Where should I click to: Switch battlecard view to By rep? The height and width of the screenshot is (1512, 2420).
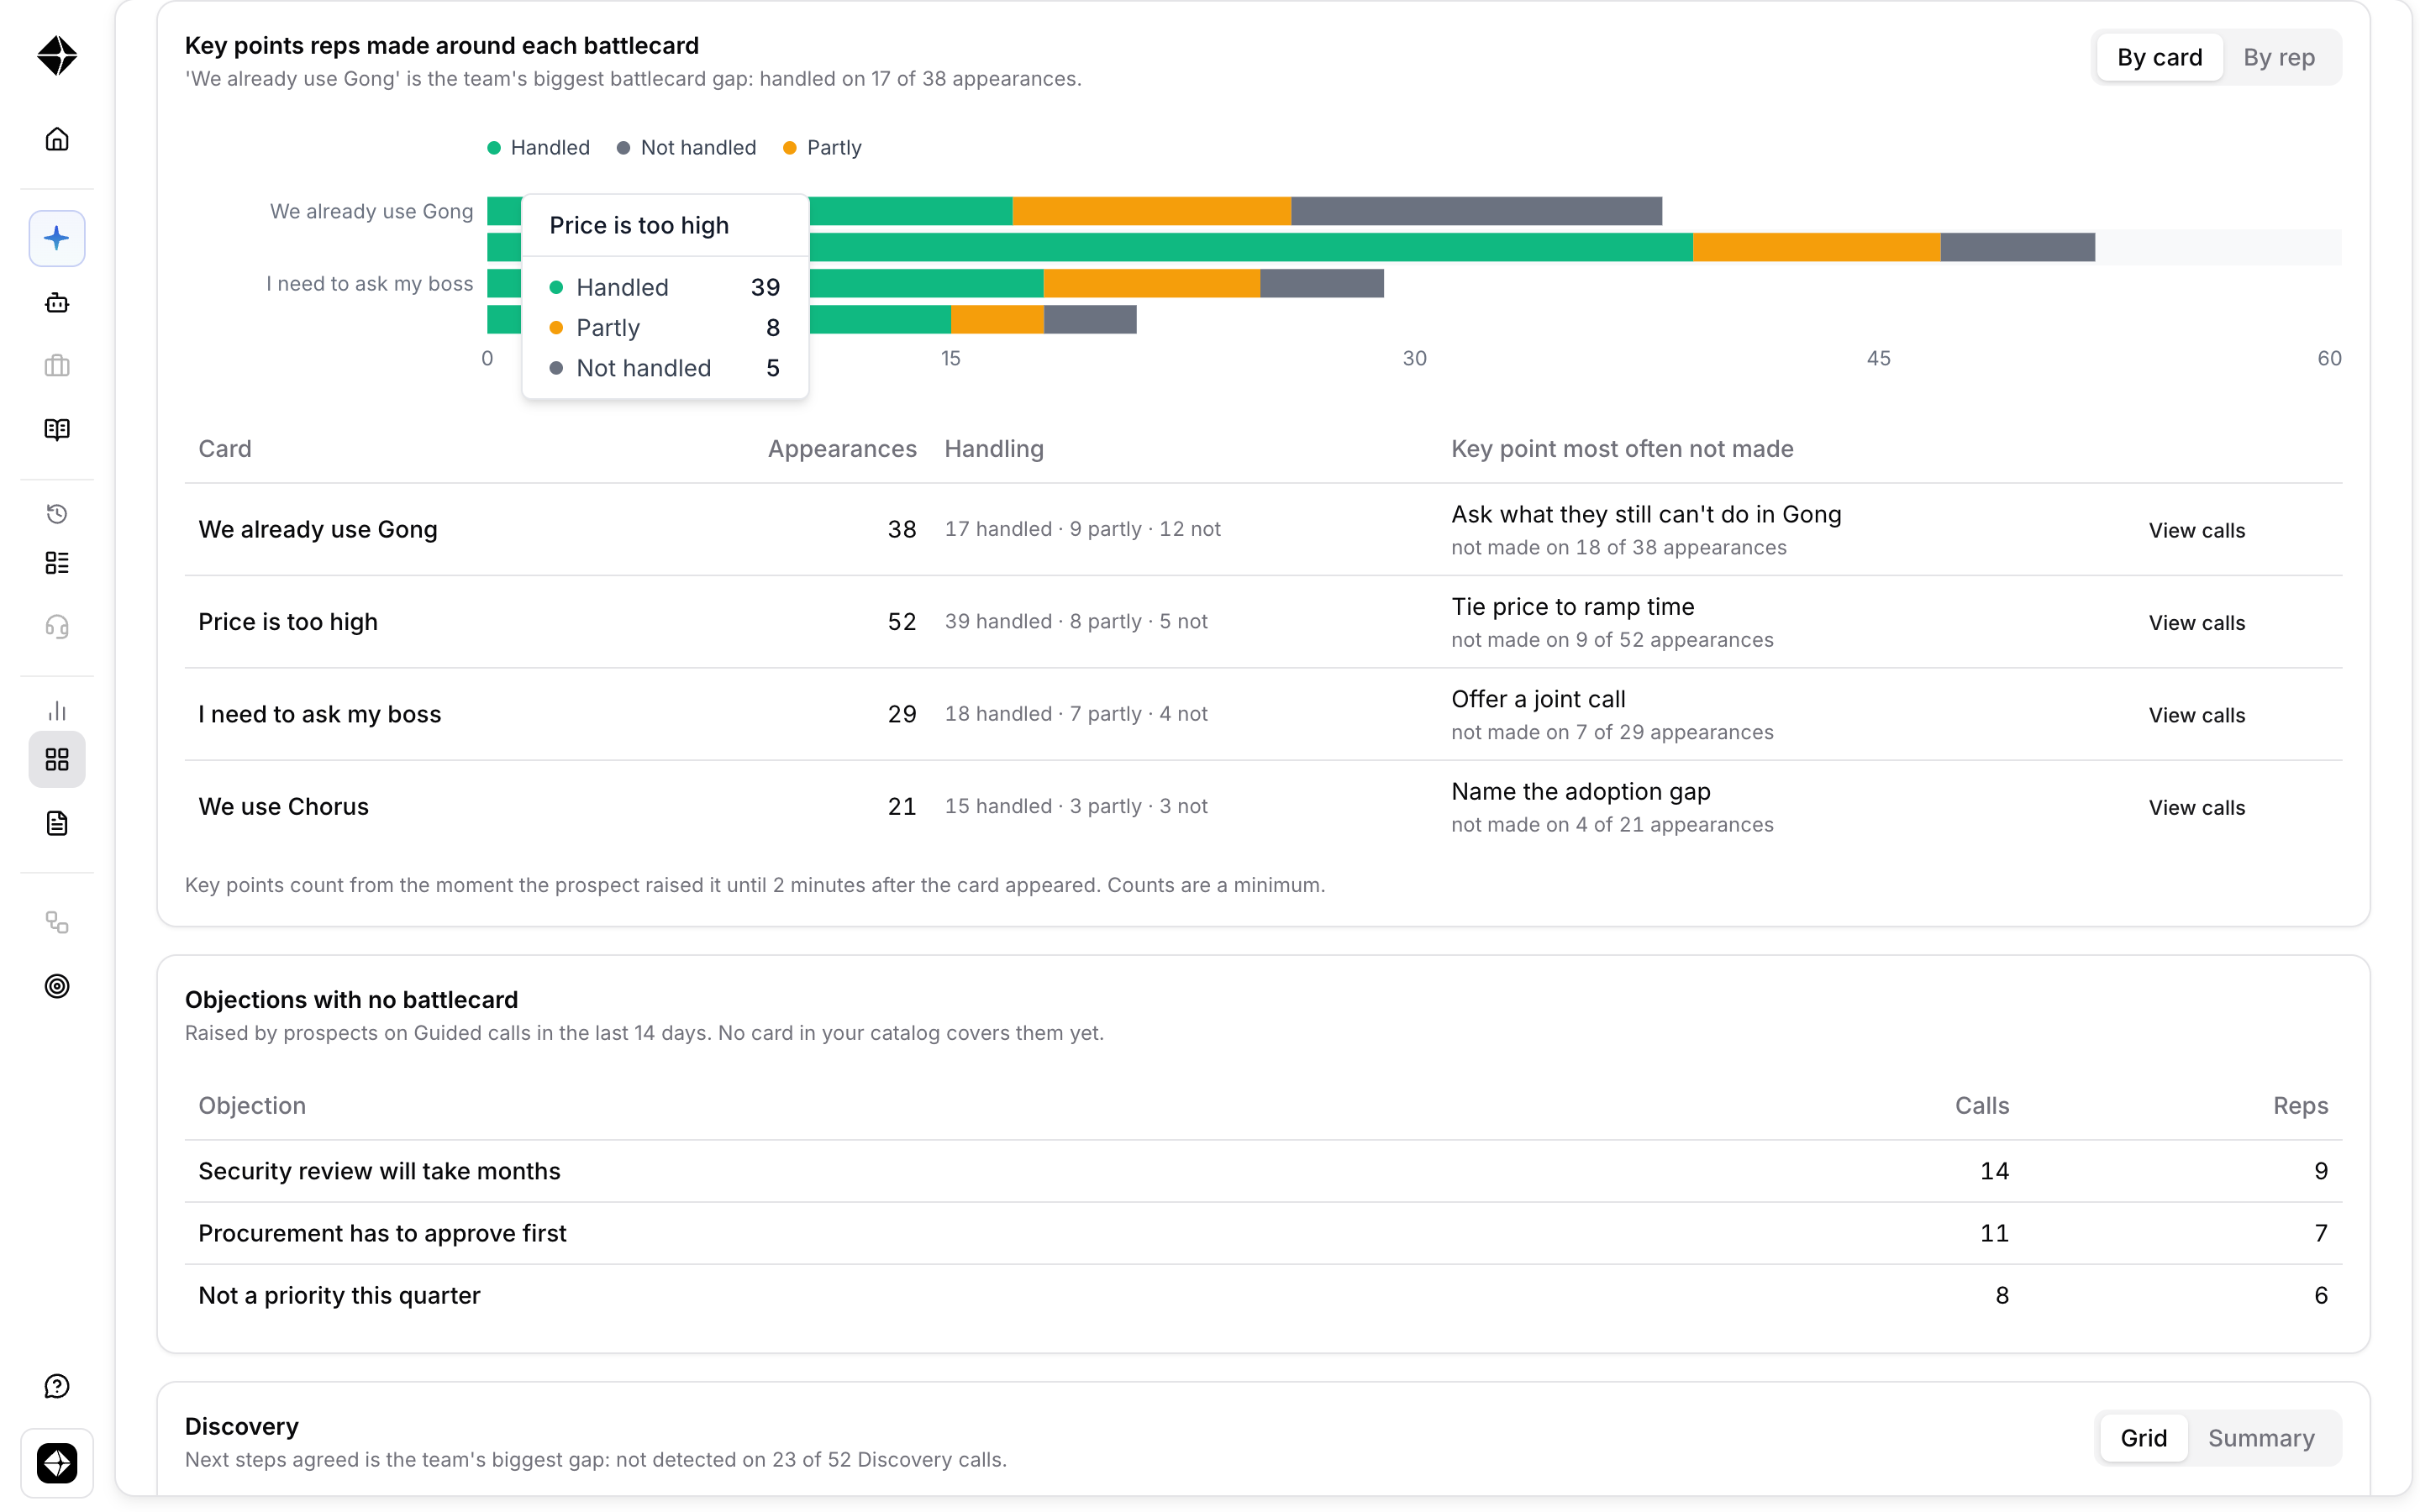2278,57
